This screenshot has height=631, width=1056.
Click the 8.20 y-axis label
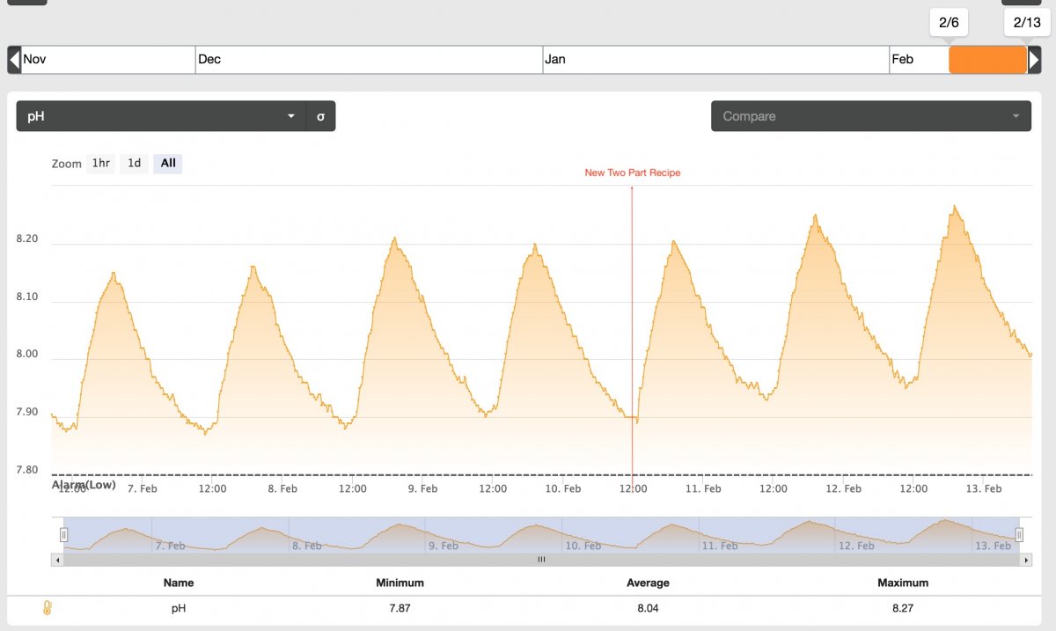(x=28, y=239)
